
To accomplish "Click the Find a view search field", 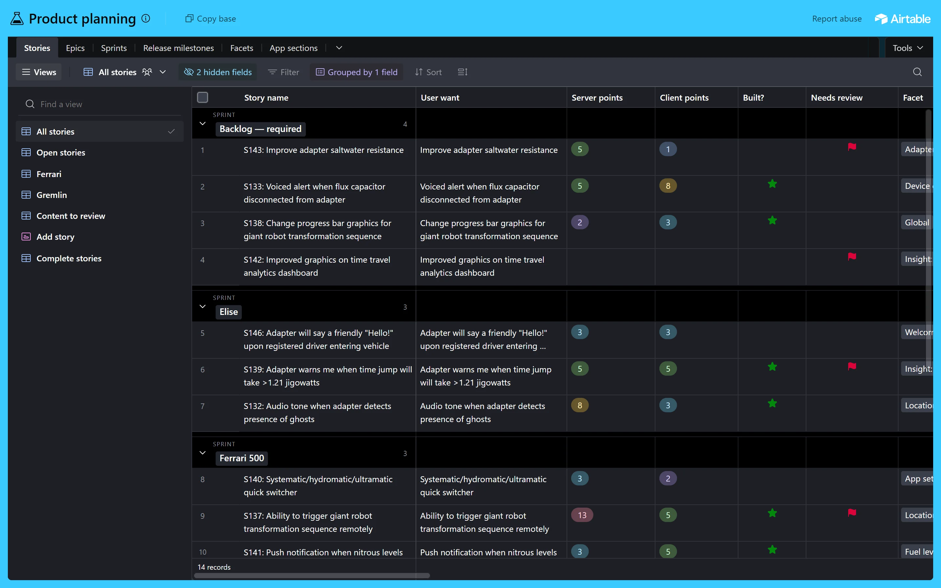I will (x=100, y=104).
